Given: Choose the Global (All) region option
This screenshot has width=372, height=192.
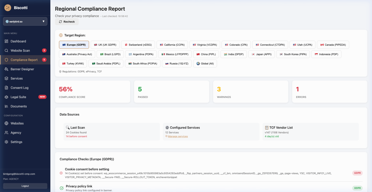Looking at the screenshot, I should coord(205,64).
